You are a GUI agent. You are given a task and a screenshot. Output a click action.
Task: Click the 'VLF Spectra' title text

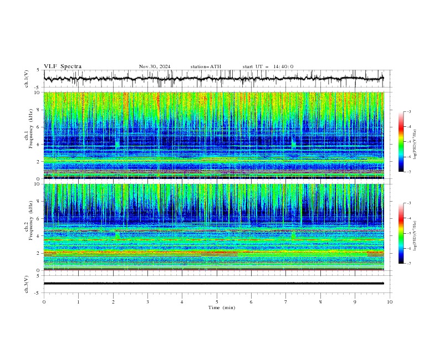[63, 66]
